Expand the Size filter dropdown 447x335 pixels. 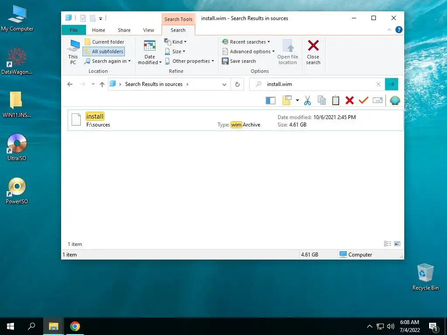coord(175,51)
